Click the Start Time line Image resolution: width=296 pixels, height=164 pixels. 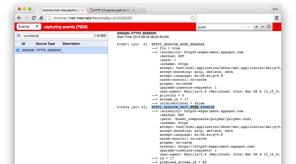click(x=143, y=37)
